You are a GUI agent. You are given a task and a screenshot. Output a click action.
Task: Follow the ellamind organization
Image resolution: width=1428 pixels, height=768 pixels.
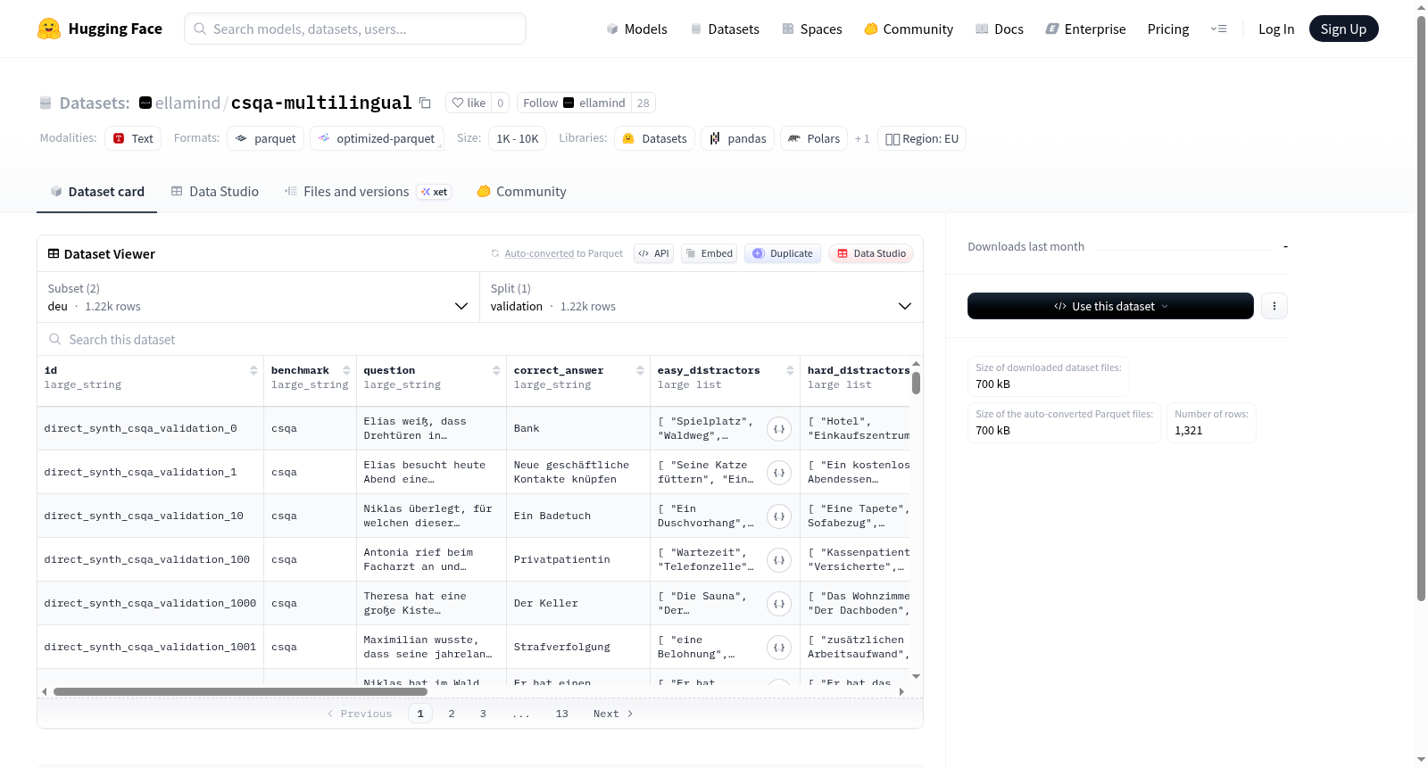click(x=574, y=103)
